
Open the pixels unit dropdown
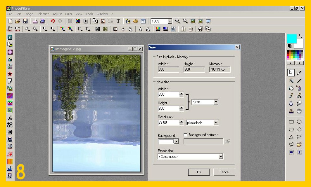click(216, 102)
